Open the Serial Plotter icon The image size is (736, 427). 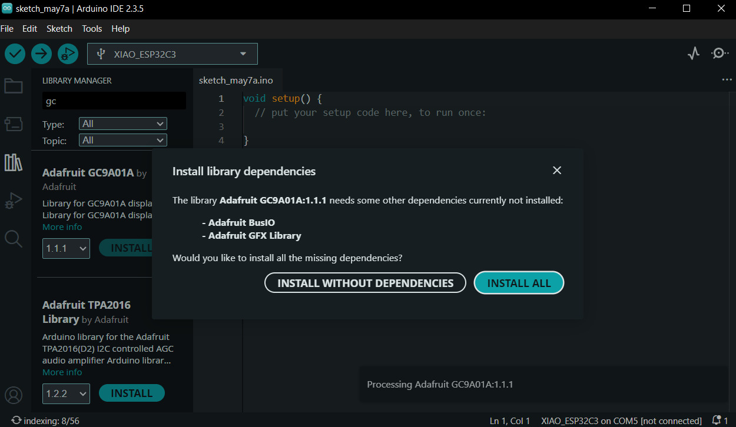tap(694, 54)
